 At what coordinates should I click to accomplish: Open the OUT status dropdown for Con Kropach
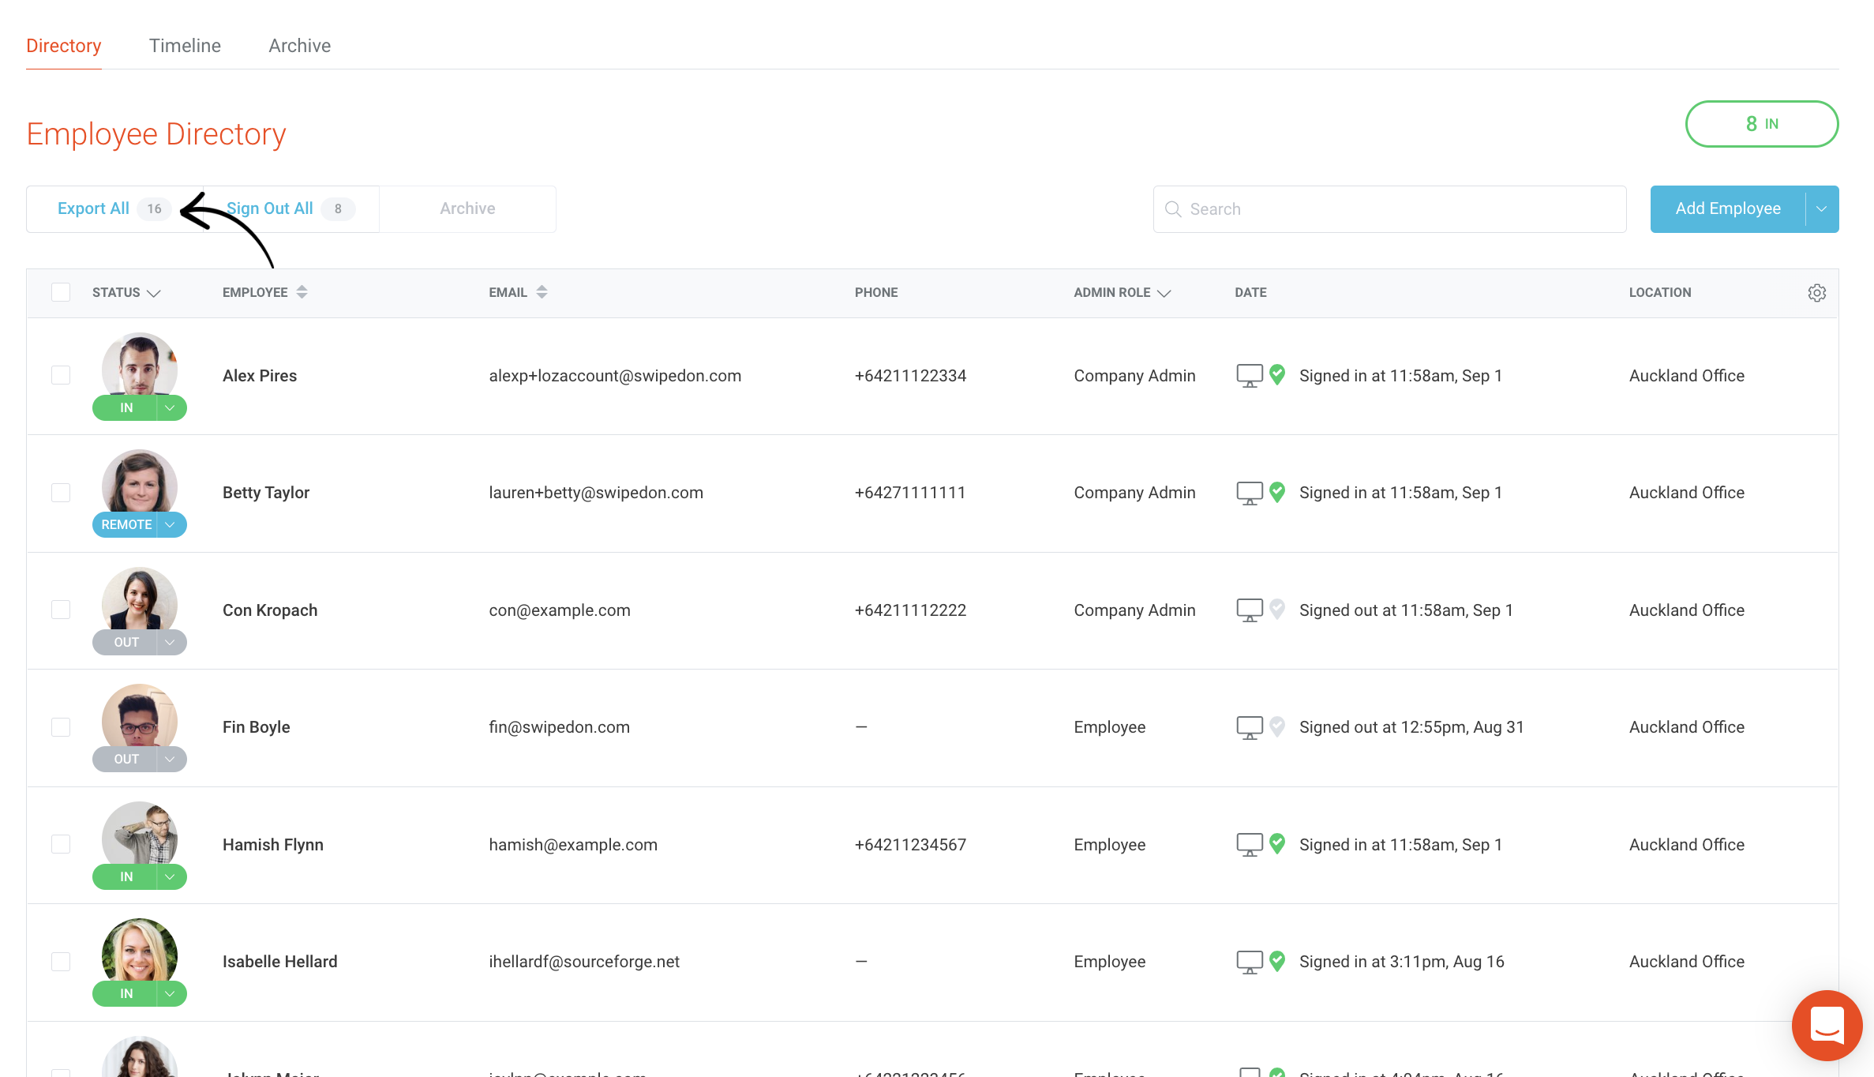[171, 643]
